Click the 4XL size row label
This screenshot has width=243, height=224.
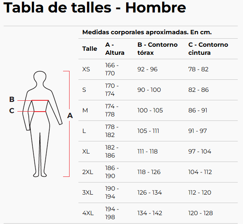point(88,213)
